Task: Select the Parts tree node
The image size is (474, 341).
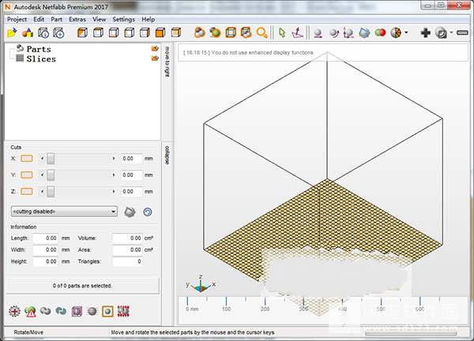Action: tap(39, 49)
